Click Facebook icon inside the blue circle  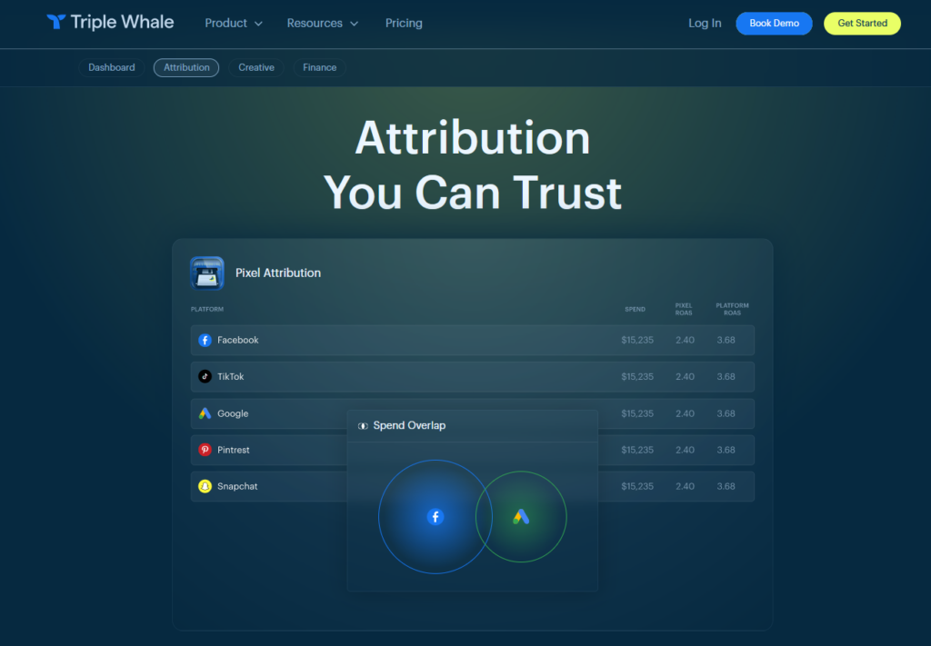(x=435, y=517)
